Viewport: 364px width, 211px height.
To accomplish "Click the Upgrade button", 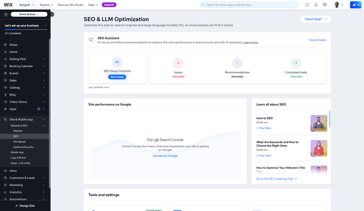I will tap(109, 5).
